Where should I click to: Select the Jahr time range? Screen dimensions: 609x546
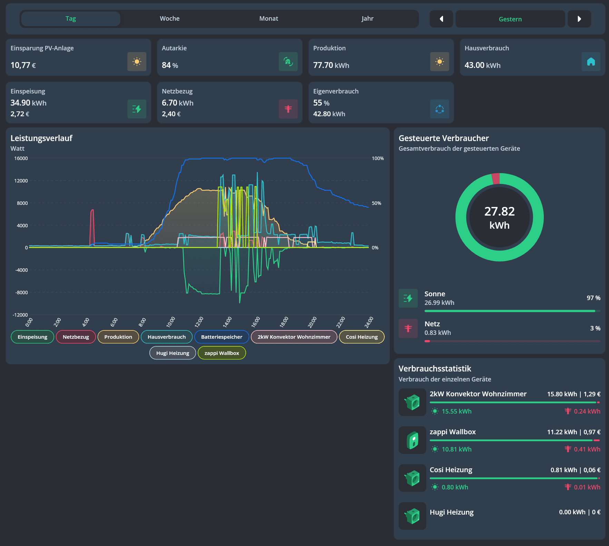[x=367, y=19]
